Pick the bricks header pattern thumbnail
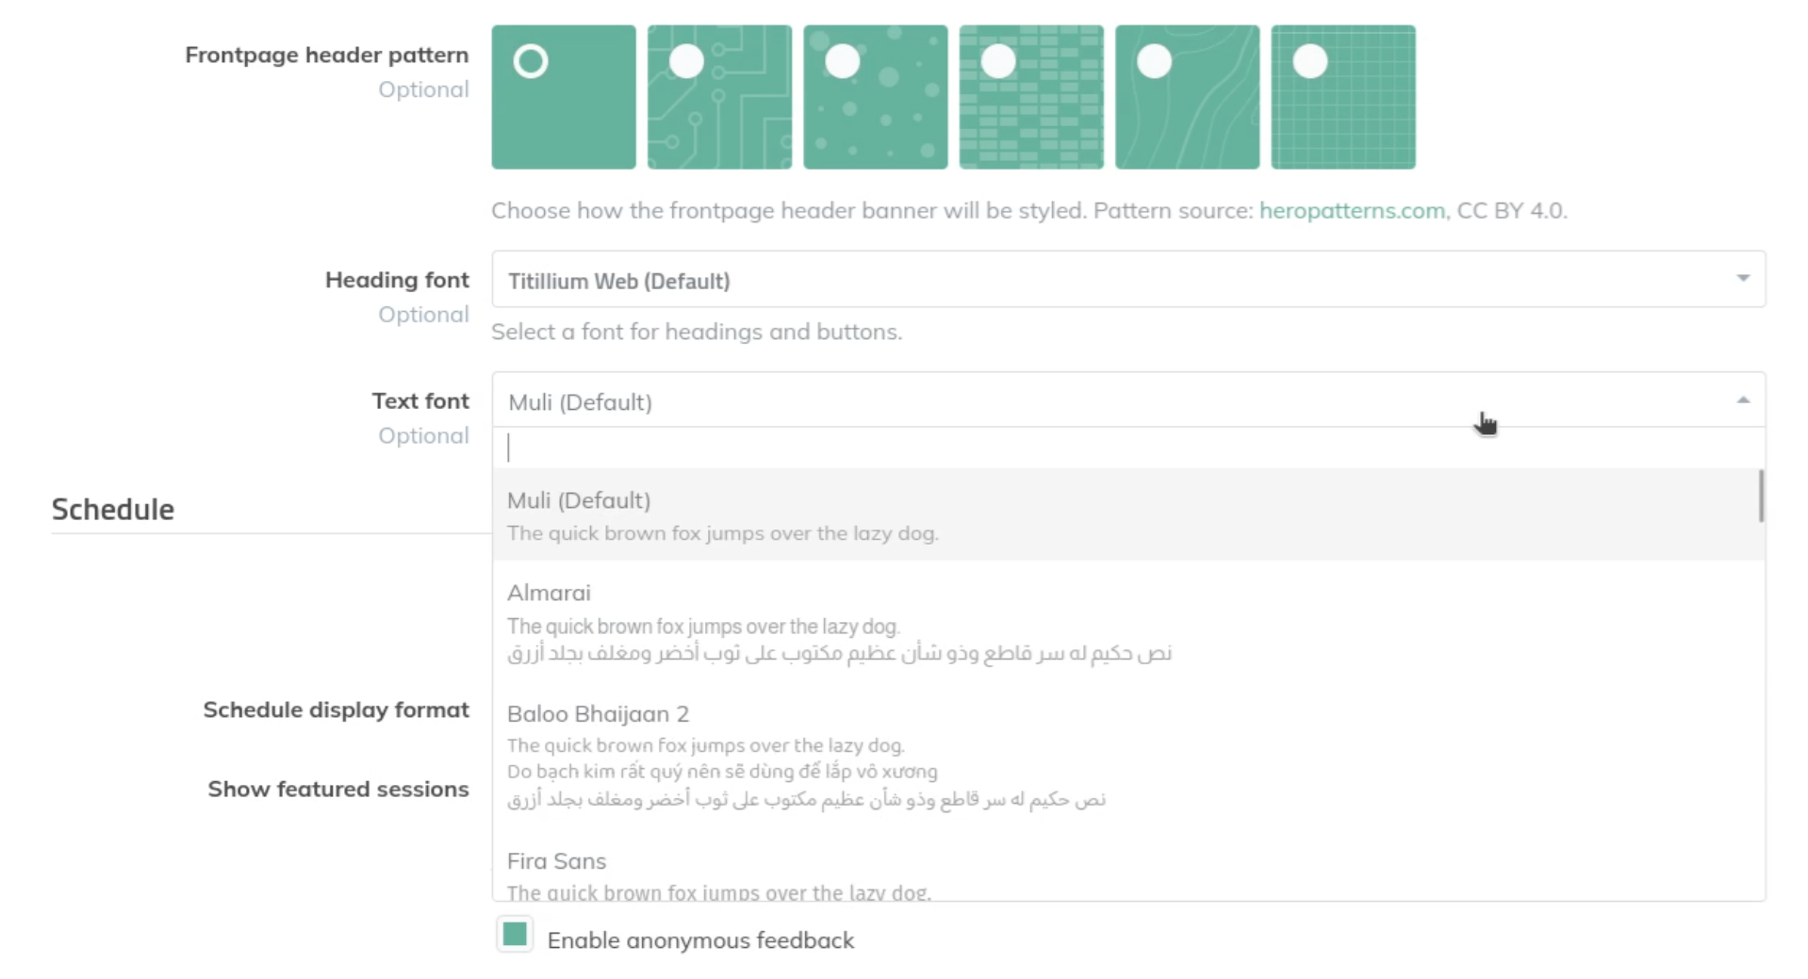 point(1031,97)
